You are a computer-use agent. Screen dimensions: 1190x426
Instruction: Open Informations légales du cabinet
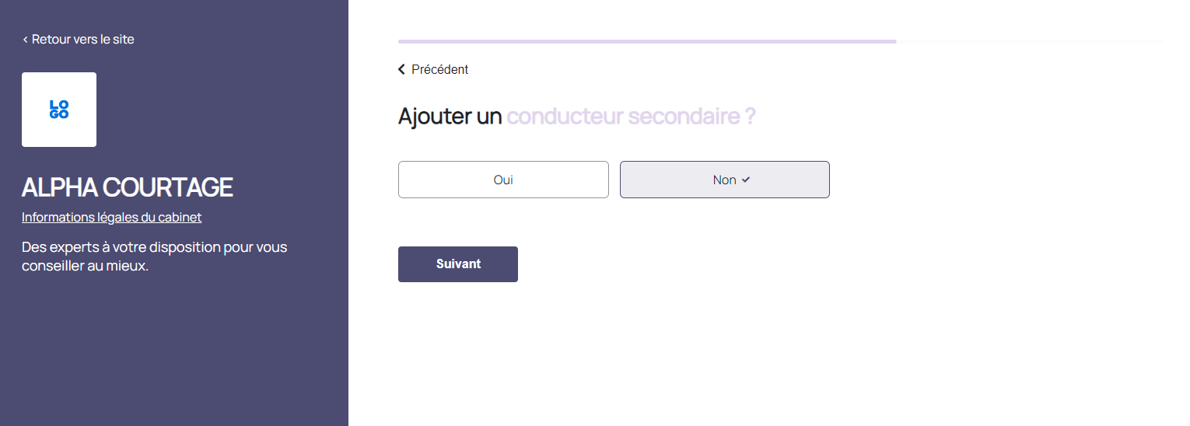coord(111,217)
